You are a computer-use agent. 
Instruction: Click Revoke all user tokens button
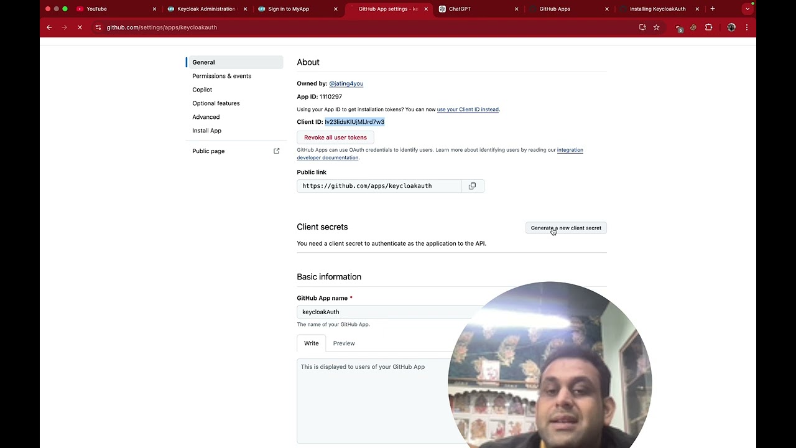tap(335, 138)
